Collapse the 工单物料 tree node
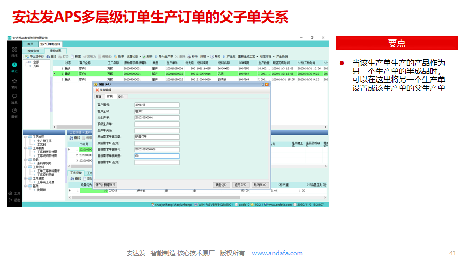This screenshot has width=469, height=263. coord(26,167)
